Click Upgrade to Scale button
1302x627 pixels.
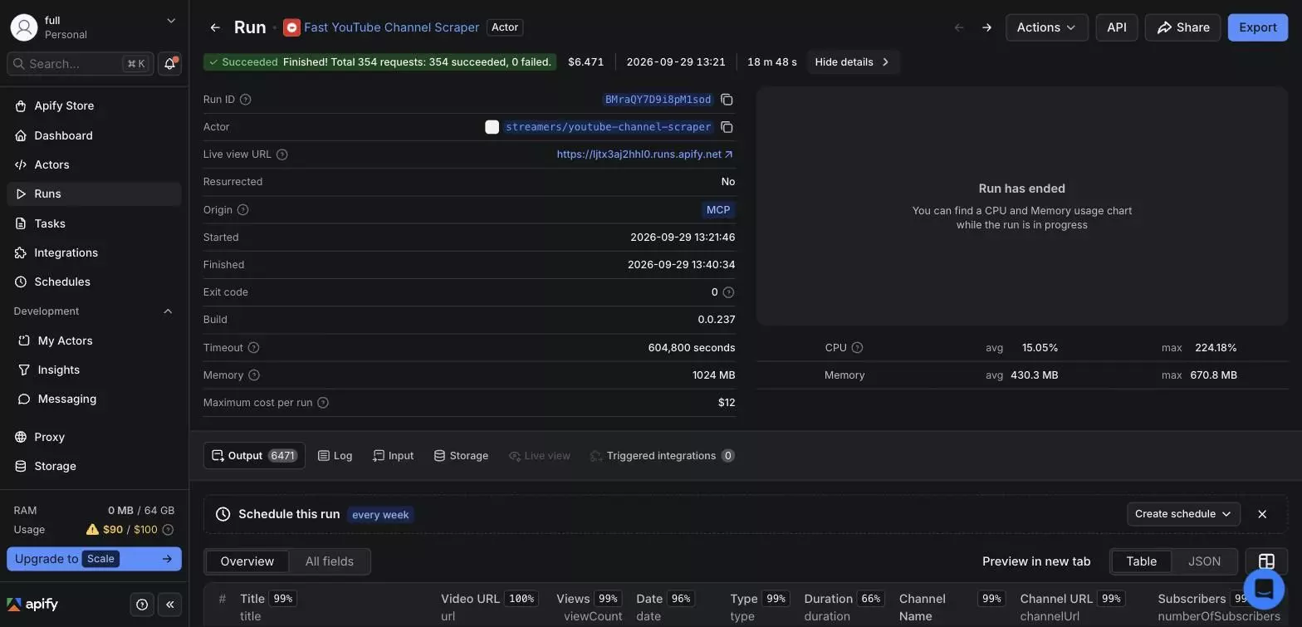[94, 559]
